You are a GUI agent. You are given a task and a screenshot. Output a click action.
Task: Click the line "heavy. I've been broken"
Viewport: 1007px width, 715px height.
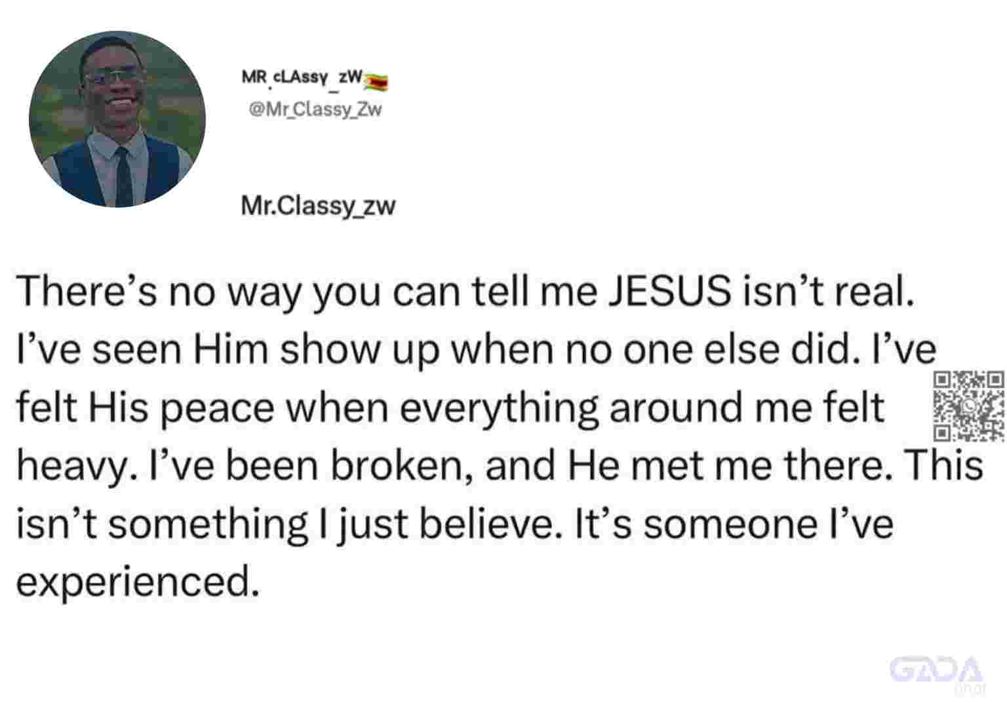(x=500, y=465)
